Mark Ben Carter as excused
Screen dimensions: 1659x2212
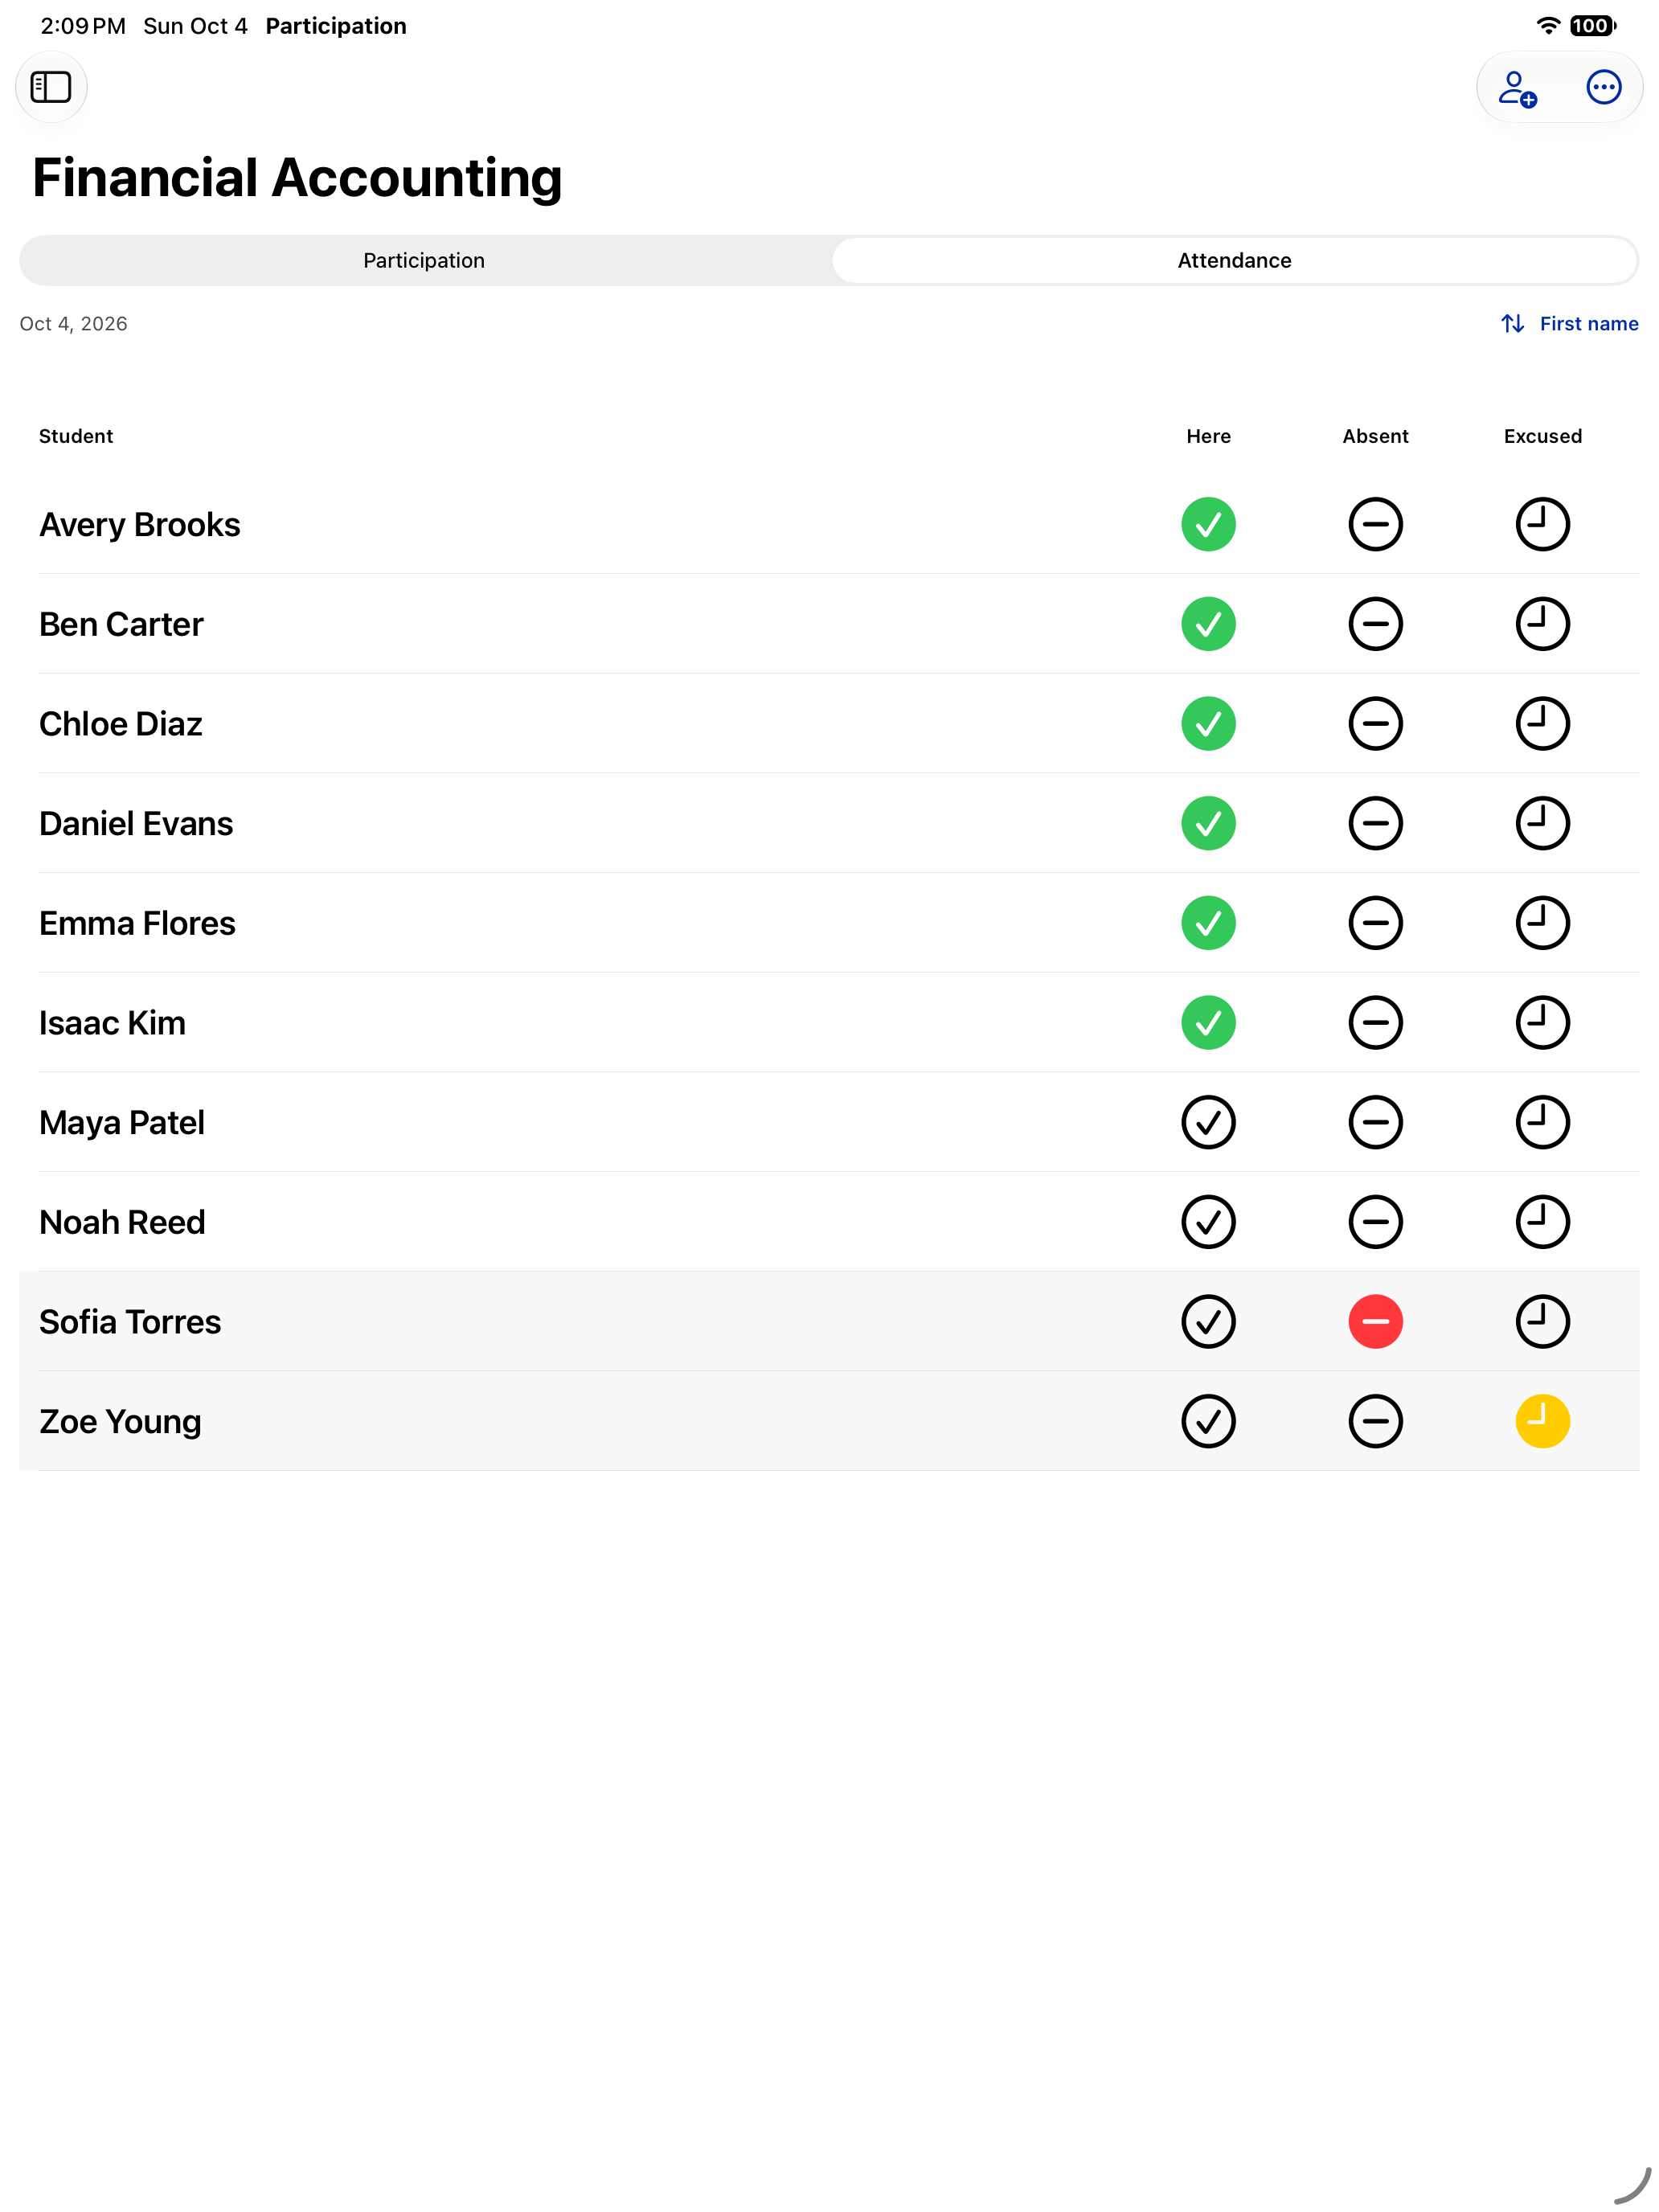1542,624
